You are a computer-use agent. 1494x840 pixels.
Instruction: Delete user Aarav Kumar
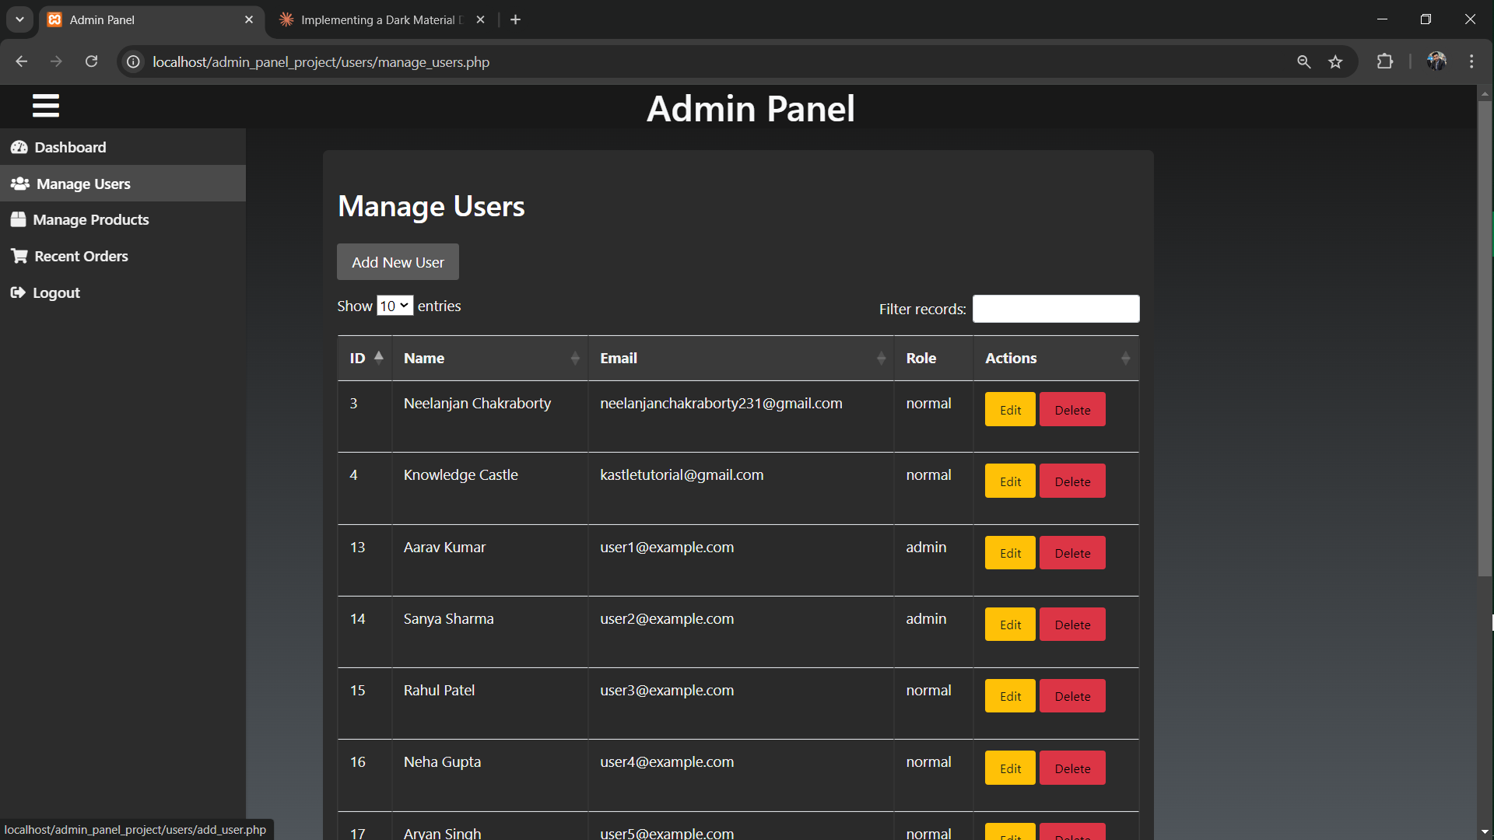coord(1071,553)
